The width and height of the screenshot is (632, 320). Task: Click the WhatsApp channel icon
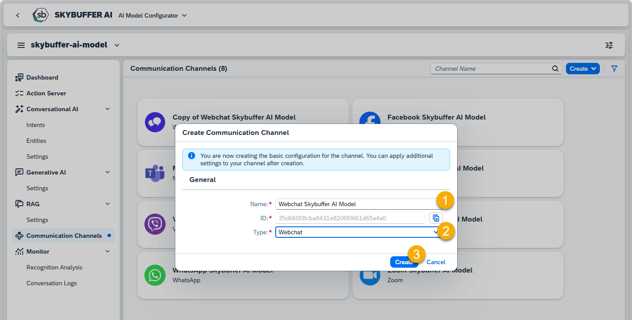(155, 275)
